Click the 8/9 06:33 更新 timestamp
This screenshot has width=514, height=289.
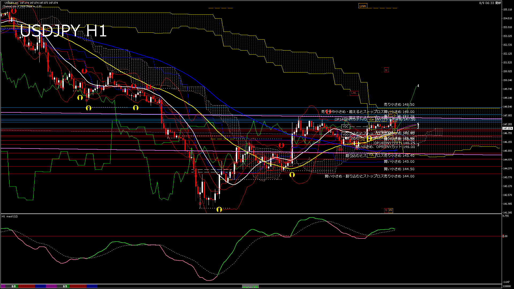pos(490,3)
